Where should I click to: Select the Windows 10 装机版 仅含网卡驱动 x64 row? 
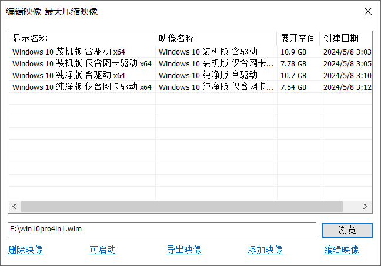pos(82,63)
